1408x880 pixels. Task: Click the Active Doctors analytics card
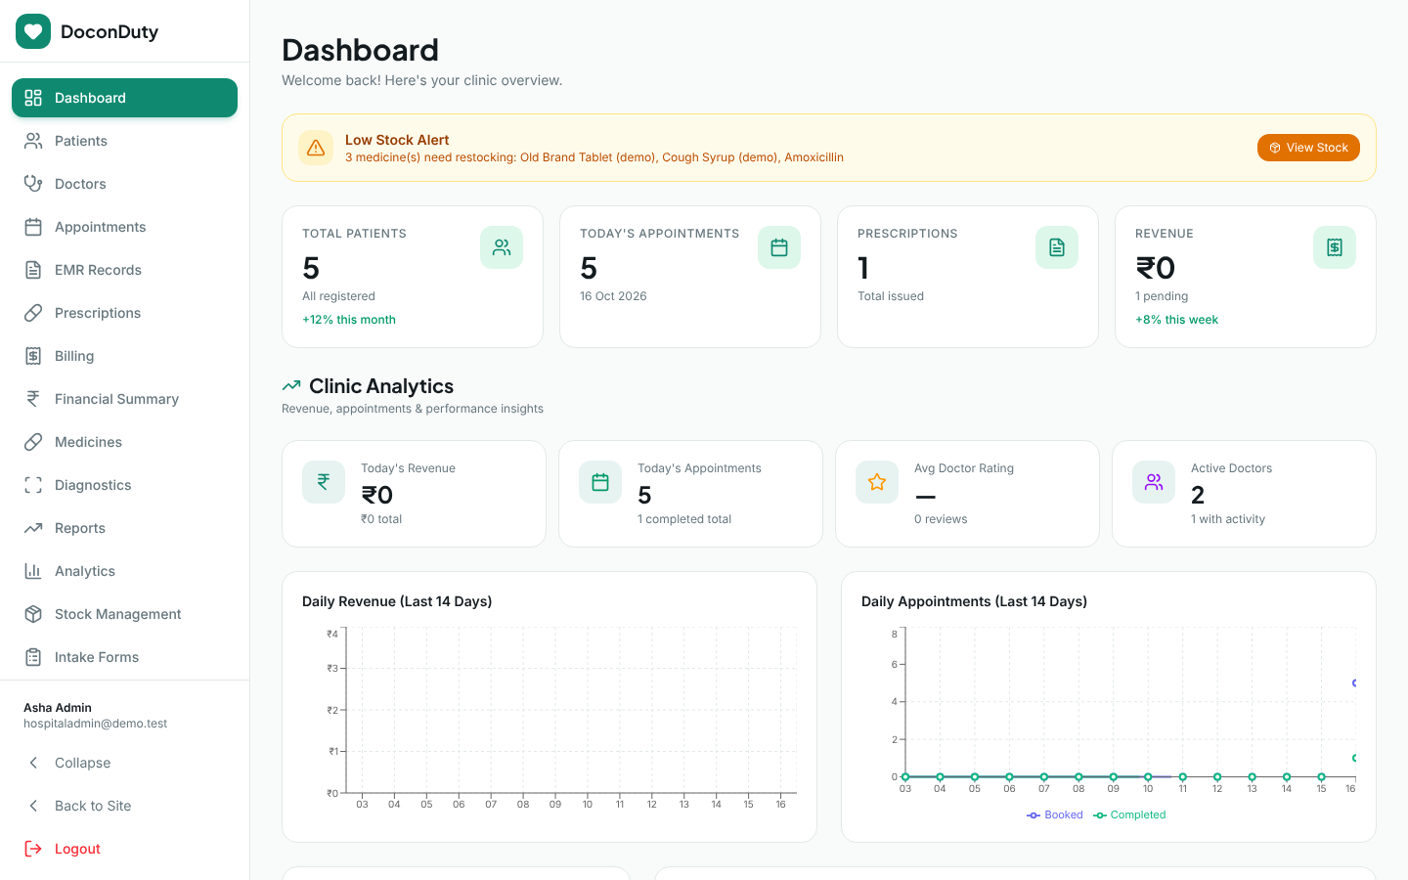[x=1244, y=494]
